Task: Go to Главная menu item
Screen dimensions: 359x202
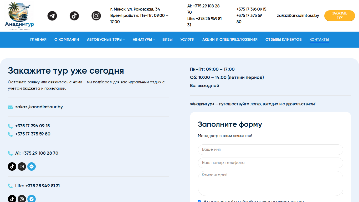Action: (x=38, y=39)
